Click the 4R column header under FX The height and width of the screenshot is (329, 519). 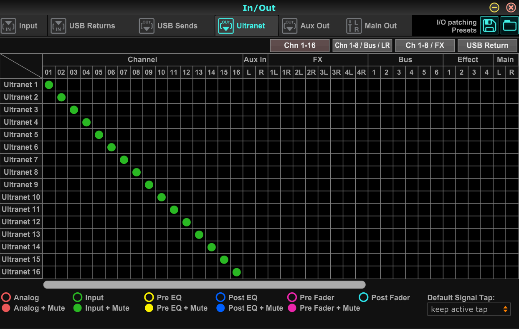(x=362, y=72)
